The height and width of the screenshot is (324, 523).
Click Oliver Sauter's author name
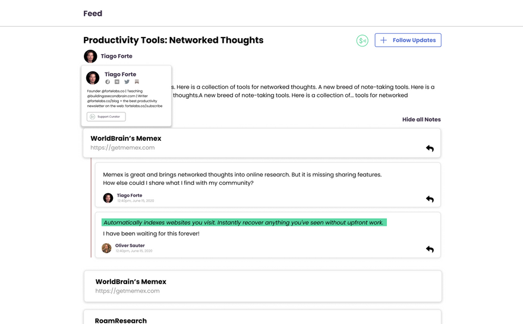[x=130, y=246]
